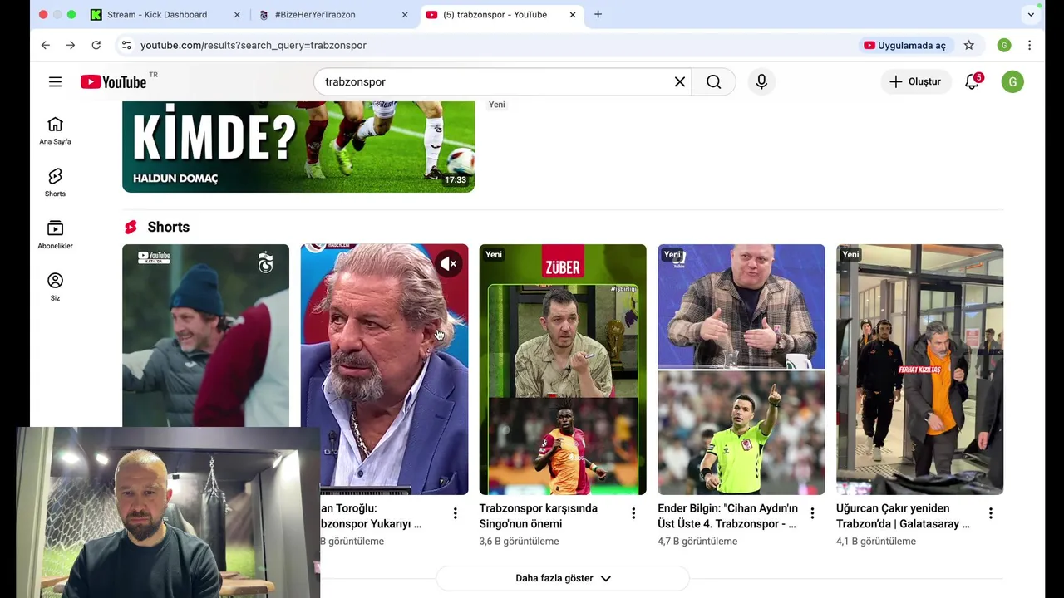Image resolution: width=1064 pixels, height=598 pixels.
Task: Open the YouTube guide hamburger menu
Action: 55,81
